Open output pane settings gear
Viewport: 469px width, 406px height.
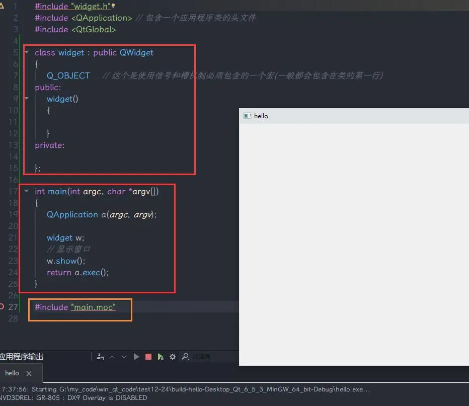pos(173,357)
